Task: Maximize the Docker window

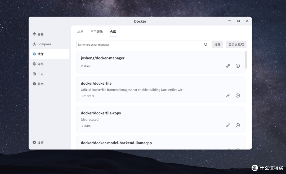Action: coord(238,21)
